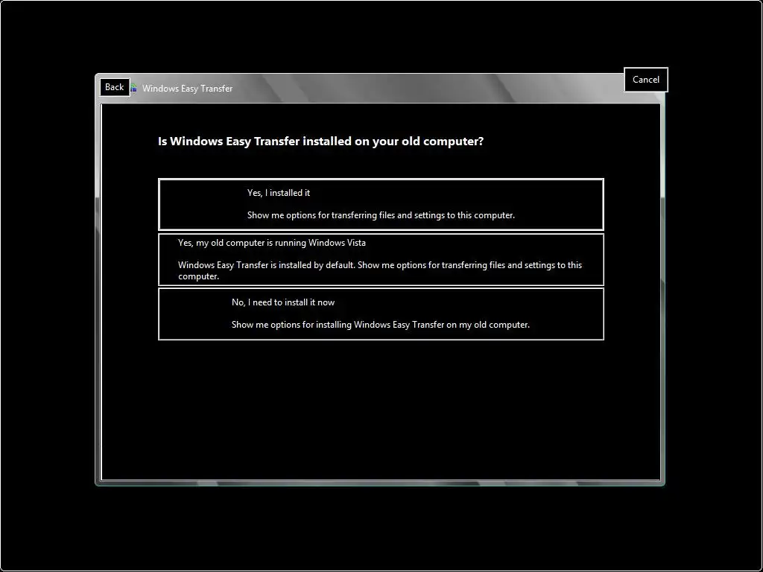This screenshot has width=763, height=572.
Task: Click the Back button
Action: [x=115, y=87]
